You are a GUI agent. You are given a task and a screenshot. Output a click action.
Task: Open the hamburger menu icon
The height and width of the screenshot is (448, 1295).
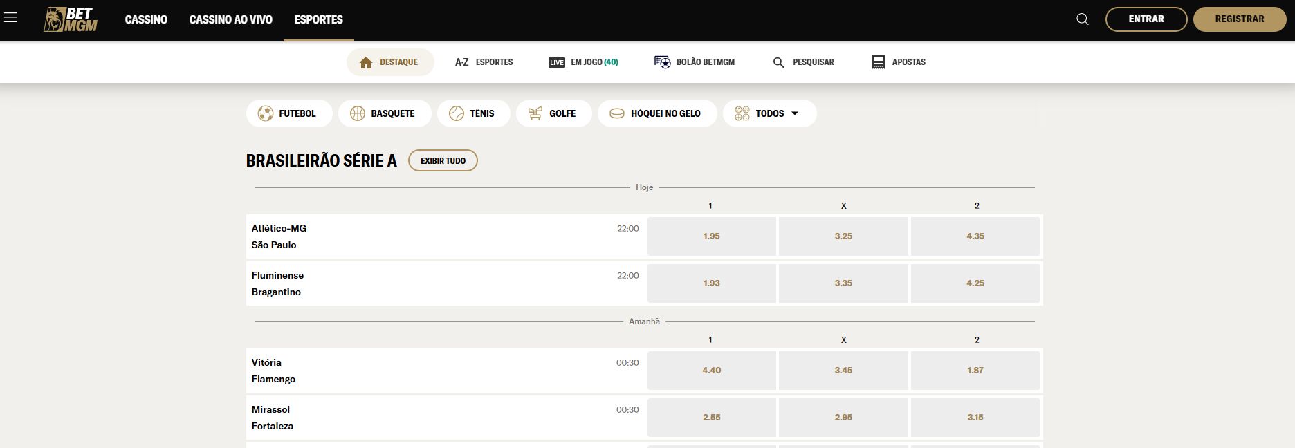pyautogui.click(x=10, y=18)
